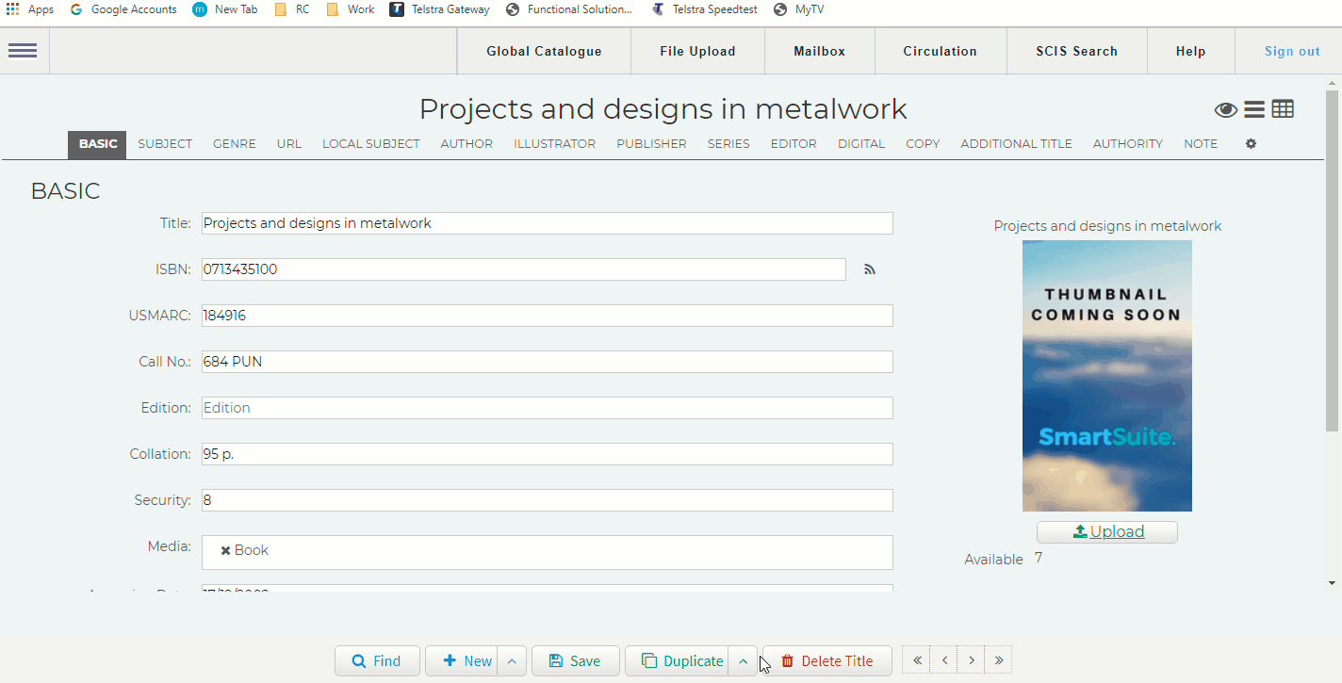Click the Save button

coord(576,661)
